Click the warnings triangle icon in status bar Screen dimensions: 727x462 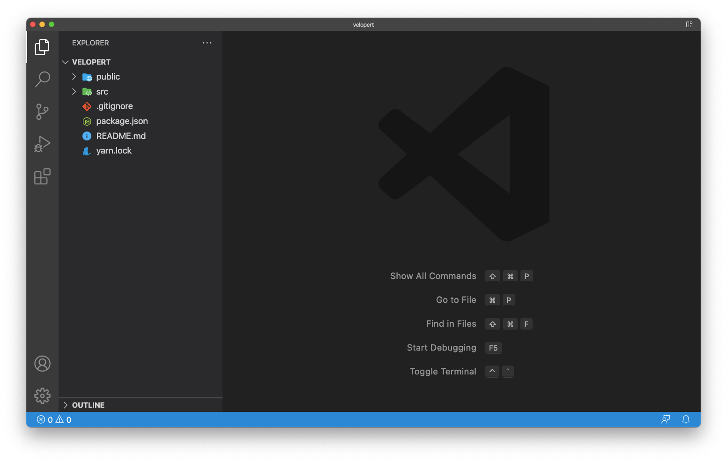[x=59, y=419]
